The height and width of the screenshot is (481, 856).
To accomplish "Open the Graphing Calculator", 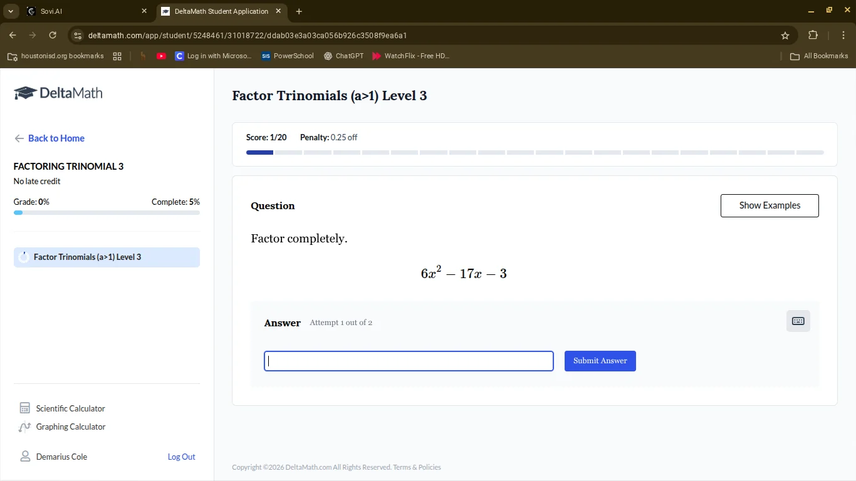I will (x=62, y=427).
